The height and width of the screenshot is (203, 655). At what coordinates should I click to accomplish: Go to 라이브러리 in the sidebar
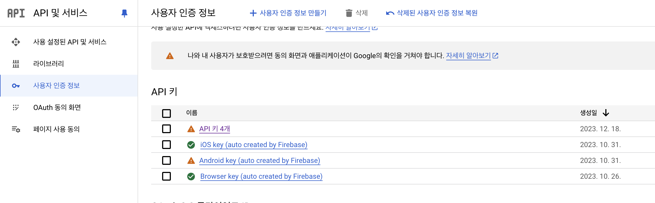69,64
